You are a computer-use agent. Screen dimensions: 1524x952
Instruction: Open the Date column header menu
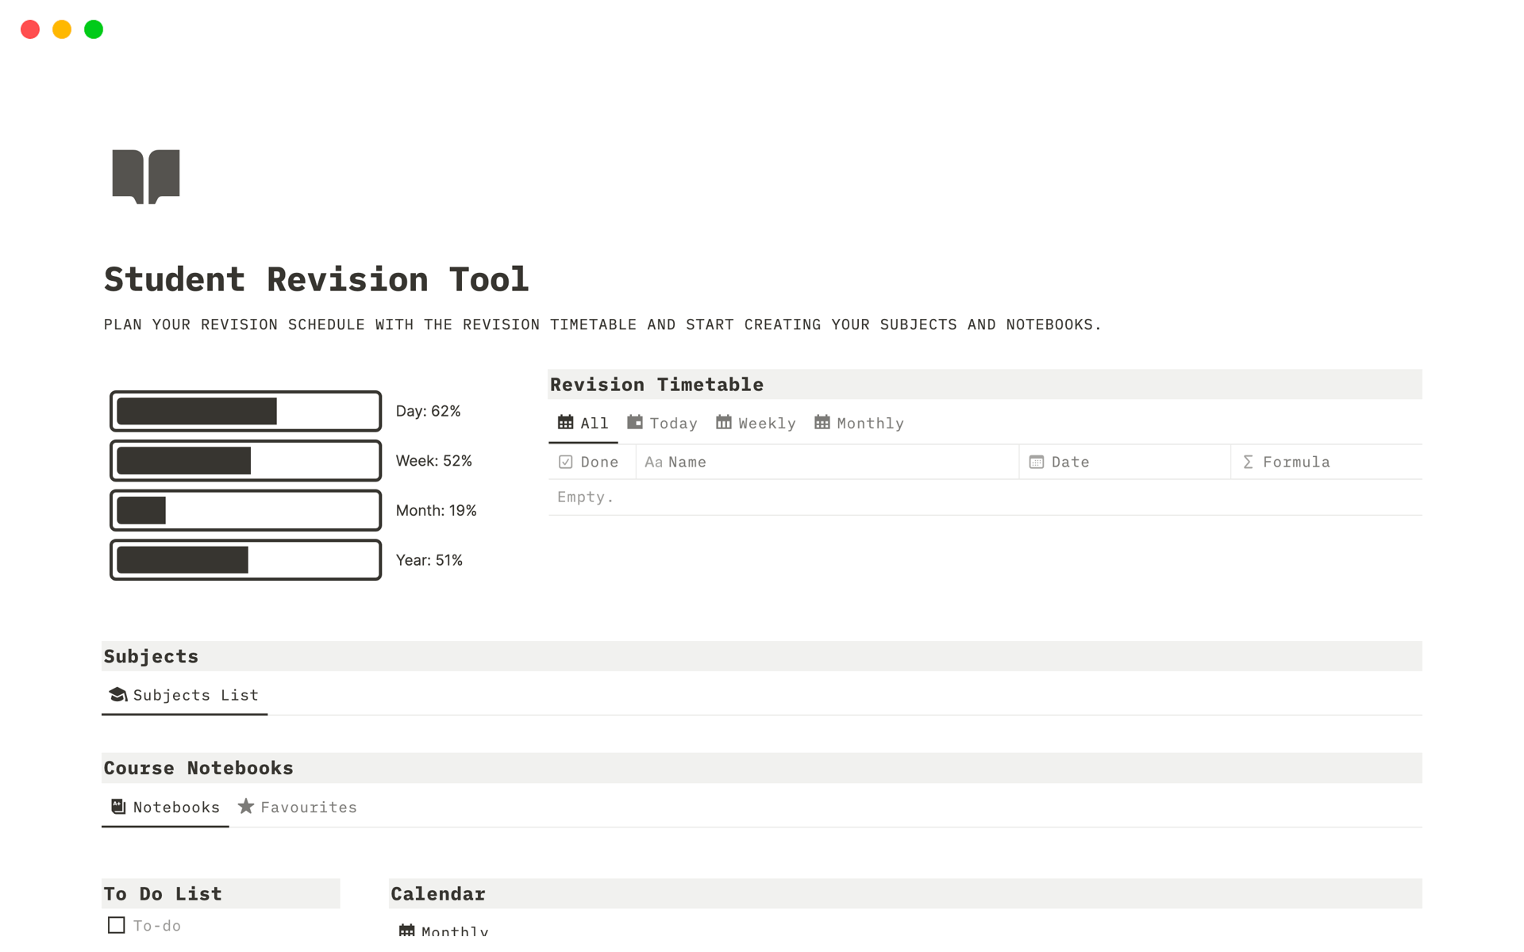(x=1070, y=462)
